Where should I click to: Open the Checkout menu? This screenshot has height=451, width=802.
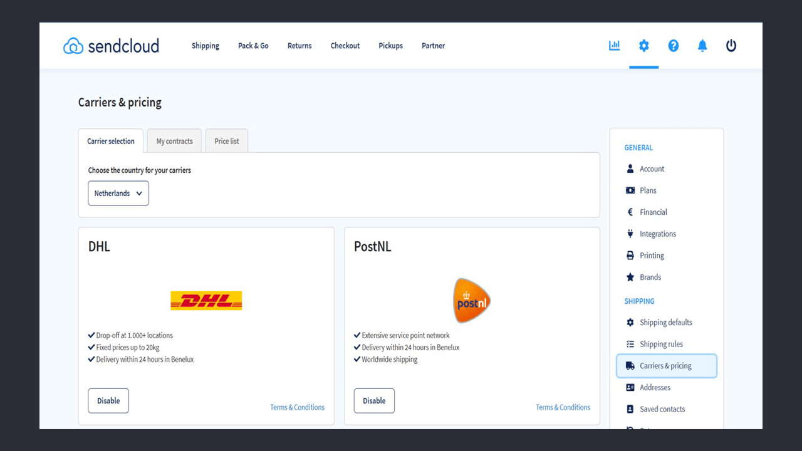[x=345, y=46]
